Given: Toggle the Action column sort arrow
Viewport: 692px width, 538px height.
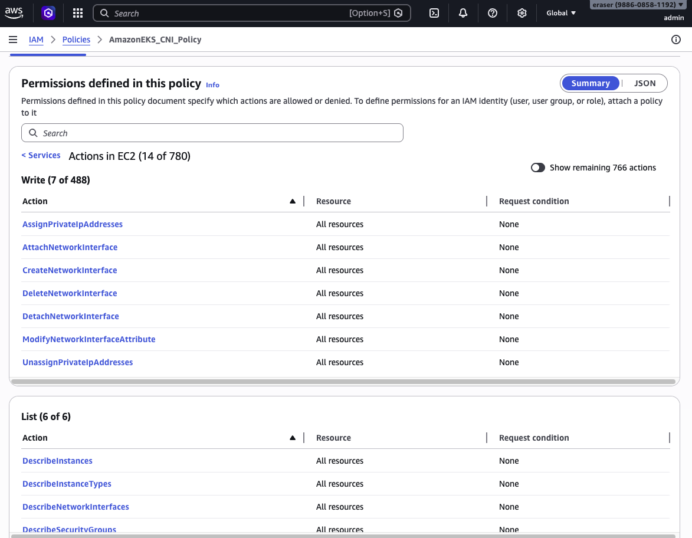Looking at the screenshot, I should 292,201.
